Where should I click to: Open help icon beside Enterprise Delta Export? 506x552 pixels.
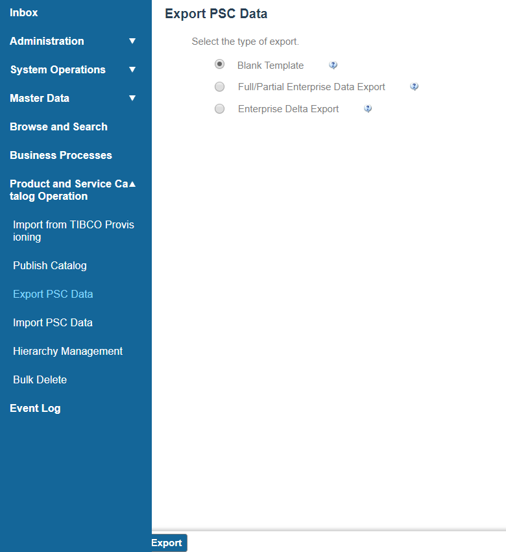[368, 109]
